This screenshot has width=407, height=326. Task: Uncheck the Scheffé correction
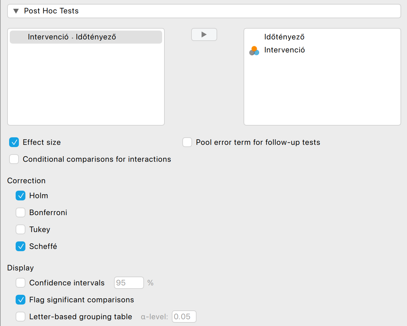coord(21,246)
